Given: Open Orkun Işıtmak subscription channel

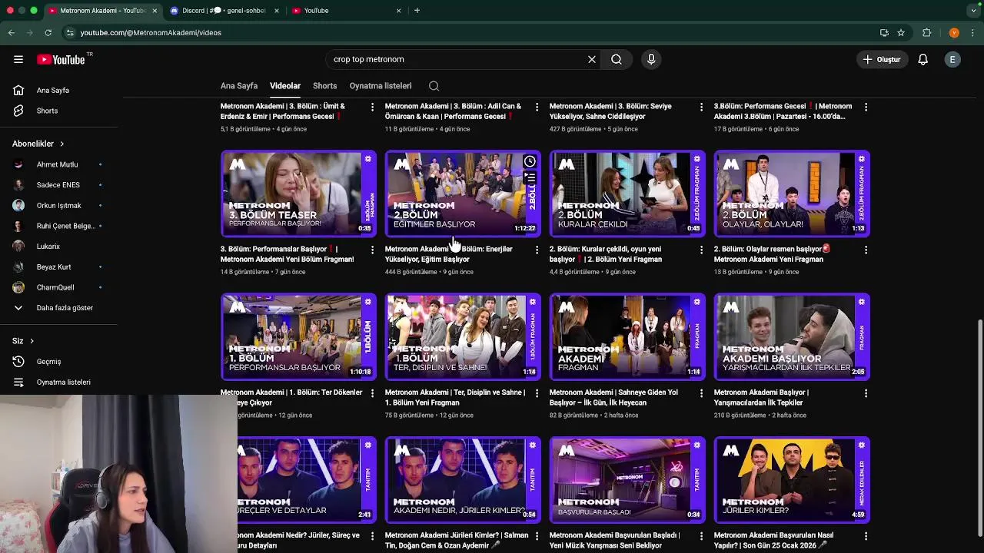Looking at the screenshot, I should pos(58,206).
